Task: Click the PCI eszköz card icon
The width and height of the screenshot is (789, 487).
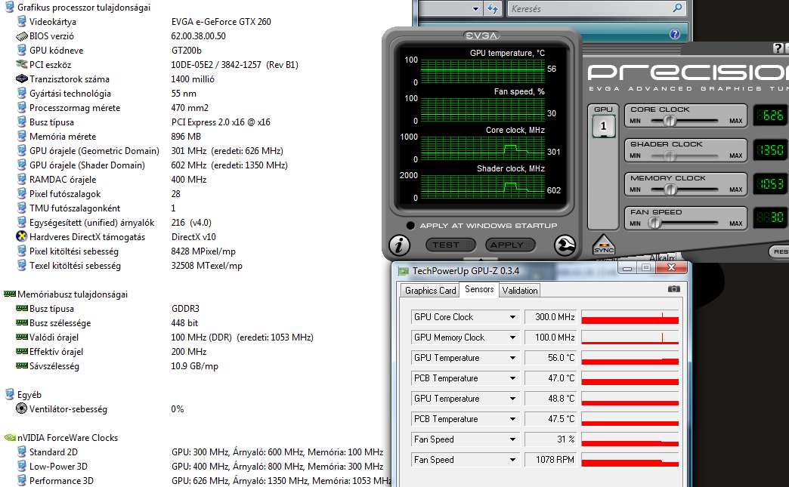Action: [x=22, y=64]
